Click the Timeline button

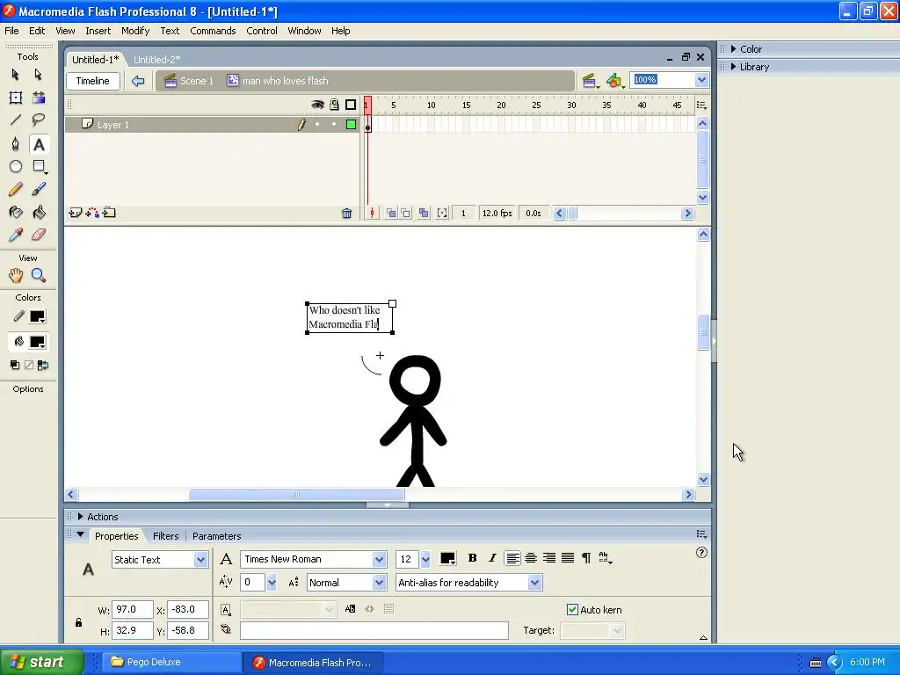point(93,81)
